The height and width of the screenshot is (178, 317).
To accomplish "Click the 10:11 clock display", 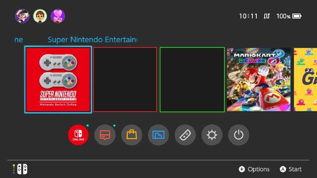I will pos(248,16).
